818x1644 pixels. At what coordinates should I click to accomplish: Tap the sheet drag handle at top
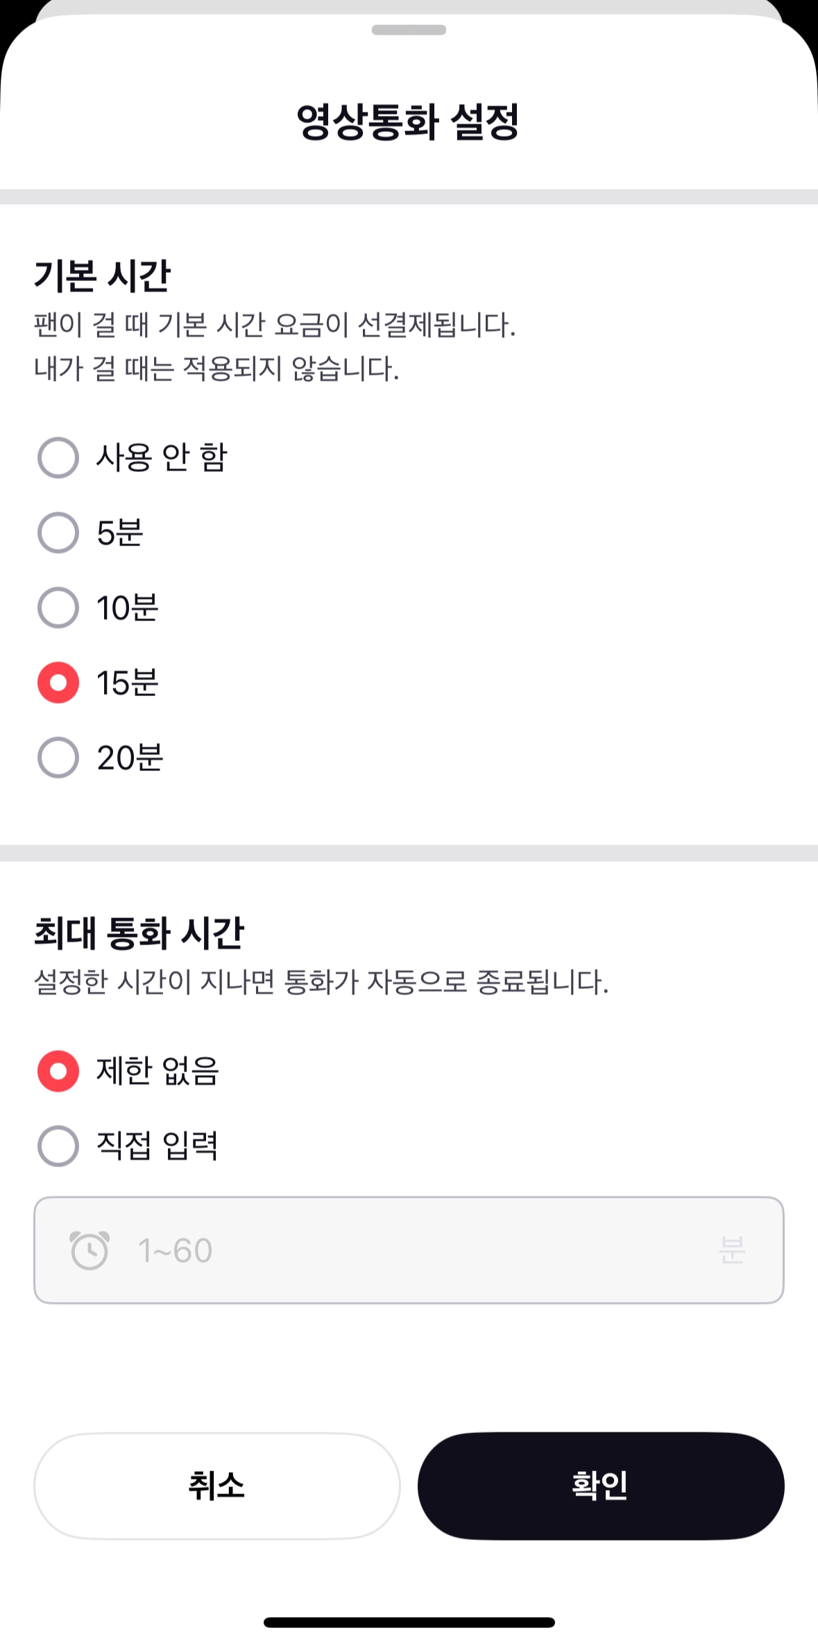(x=409, y=30)
